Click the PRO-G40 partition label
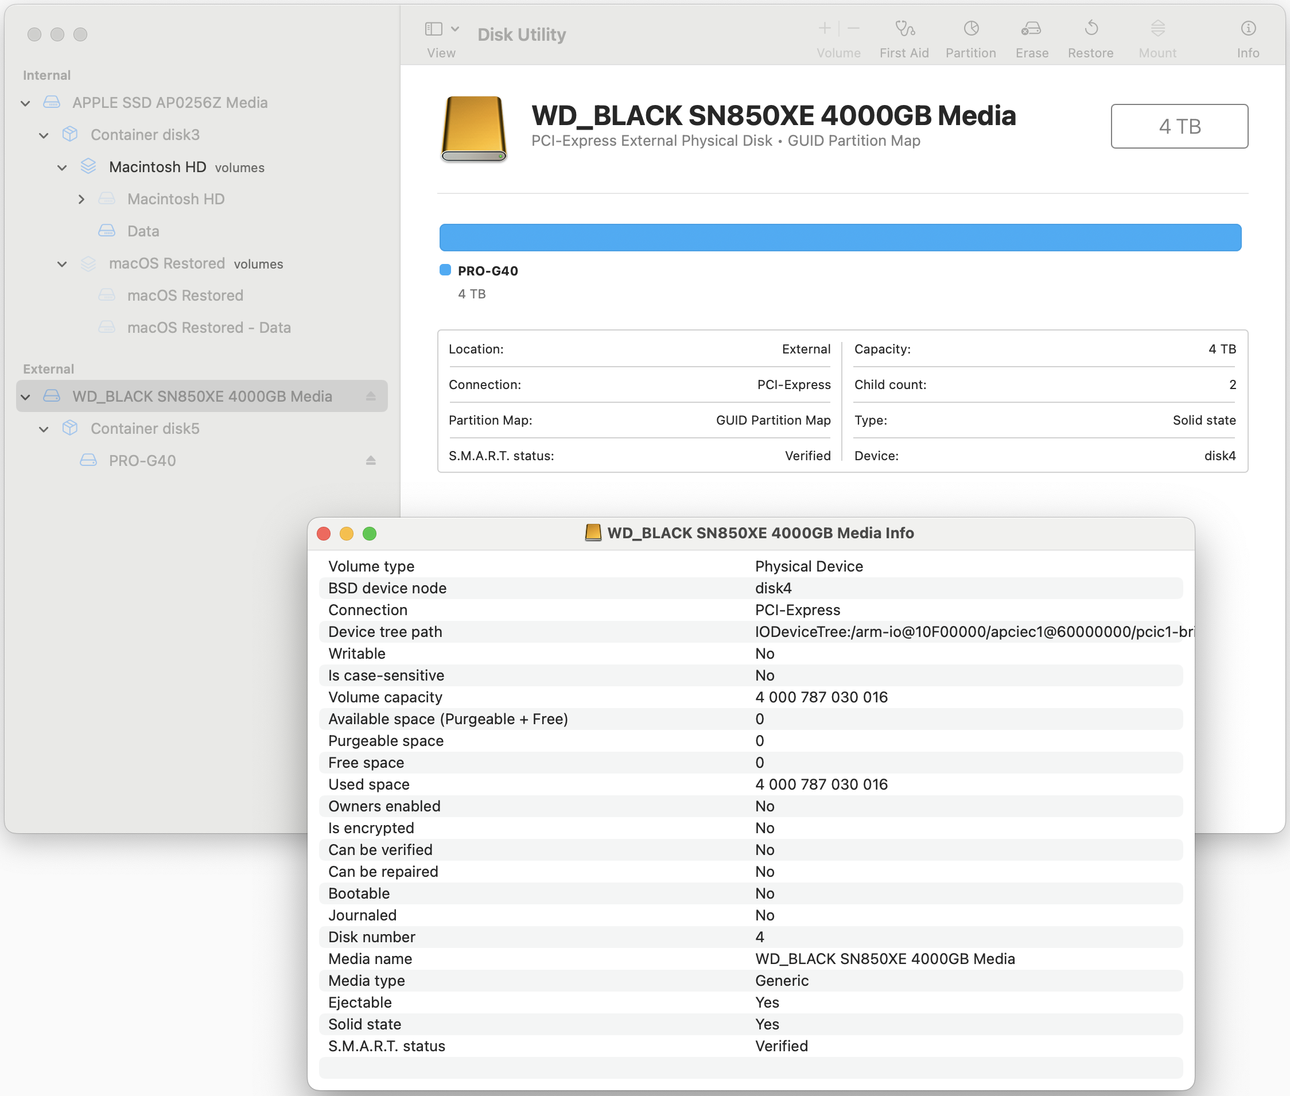1290x1096 pixels. click(x=488, y=271)
